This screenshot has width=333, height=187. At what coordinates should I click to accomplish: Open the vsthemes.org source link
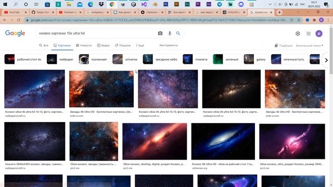[x=199, y=168]
